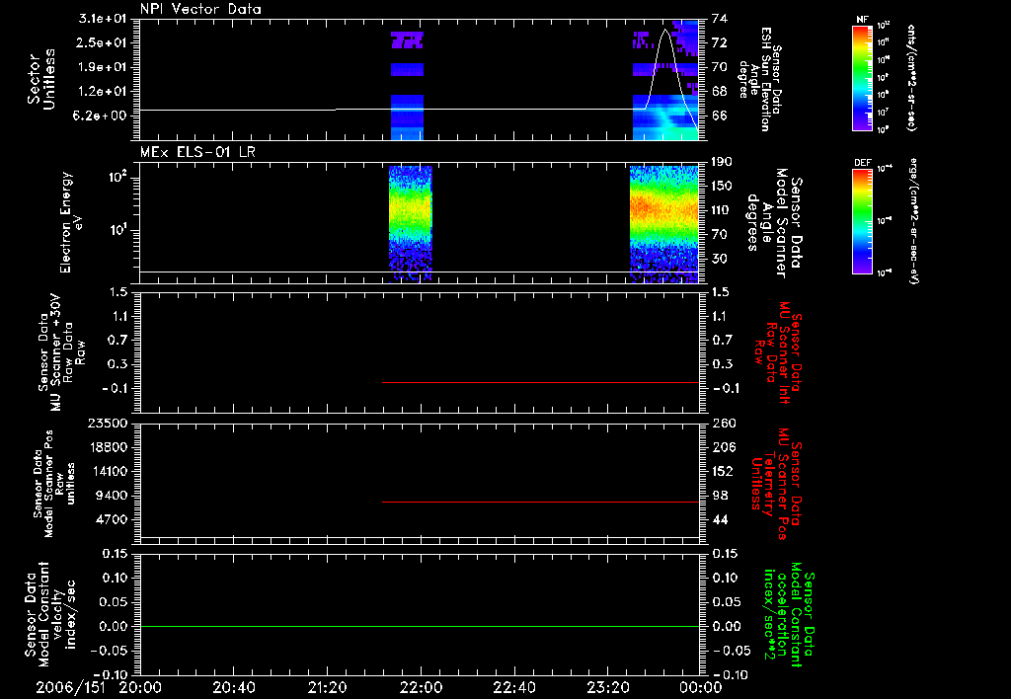The width and height of the screenshot is (1011, 699).
Task: Click the 23:20 time axis label
Action: pos(607,687)
